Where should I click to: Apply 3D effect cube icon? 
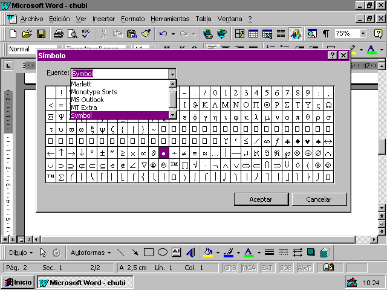(325, 253)
